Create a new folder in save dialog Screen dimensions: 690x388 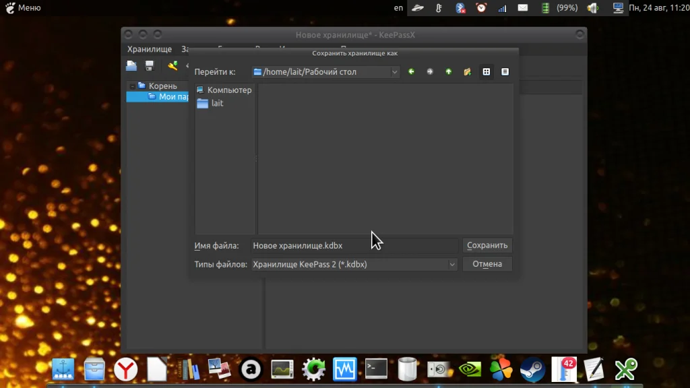468,71
